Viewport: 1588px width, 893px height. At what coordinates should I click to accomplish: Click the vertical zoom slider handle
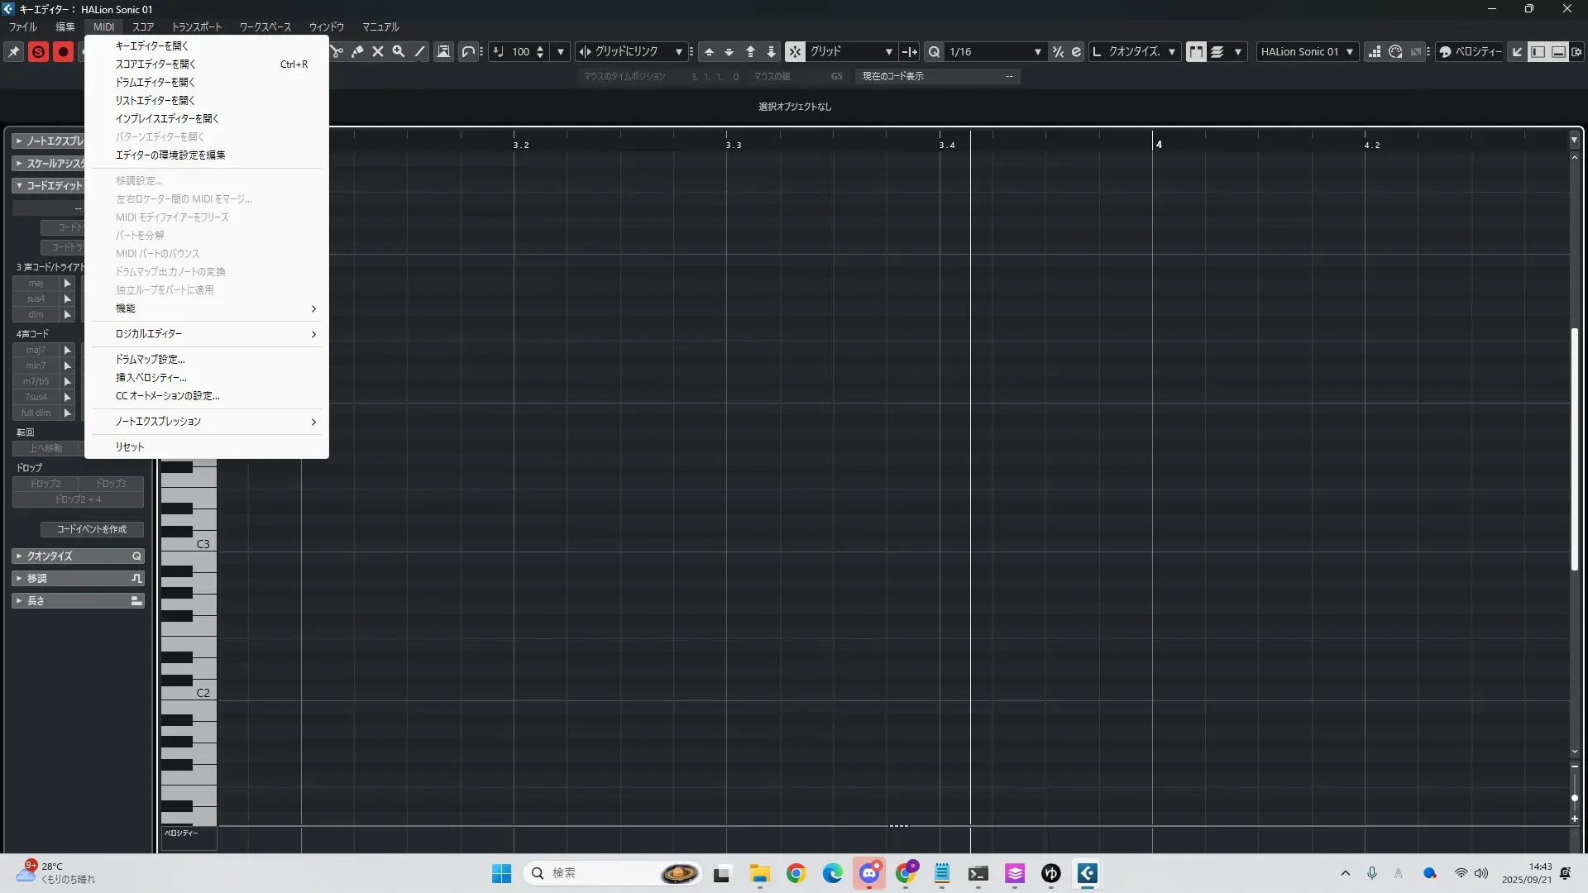coord(1575,798)
